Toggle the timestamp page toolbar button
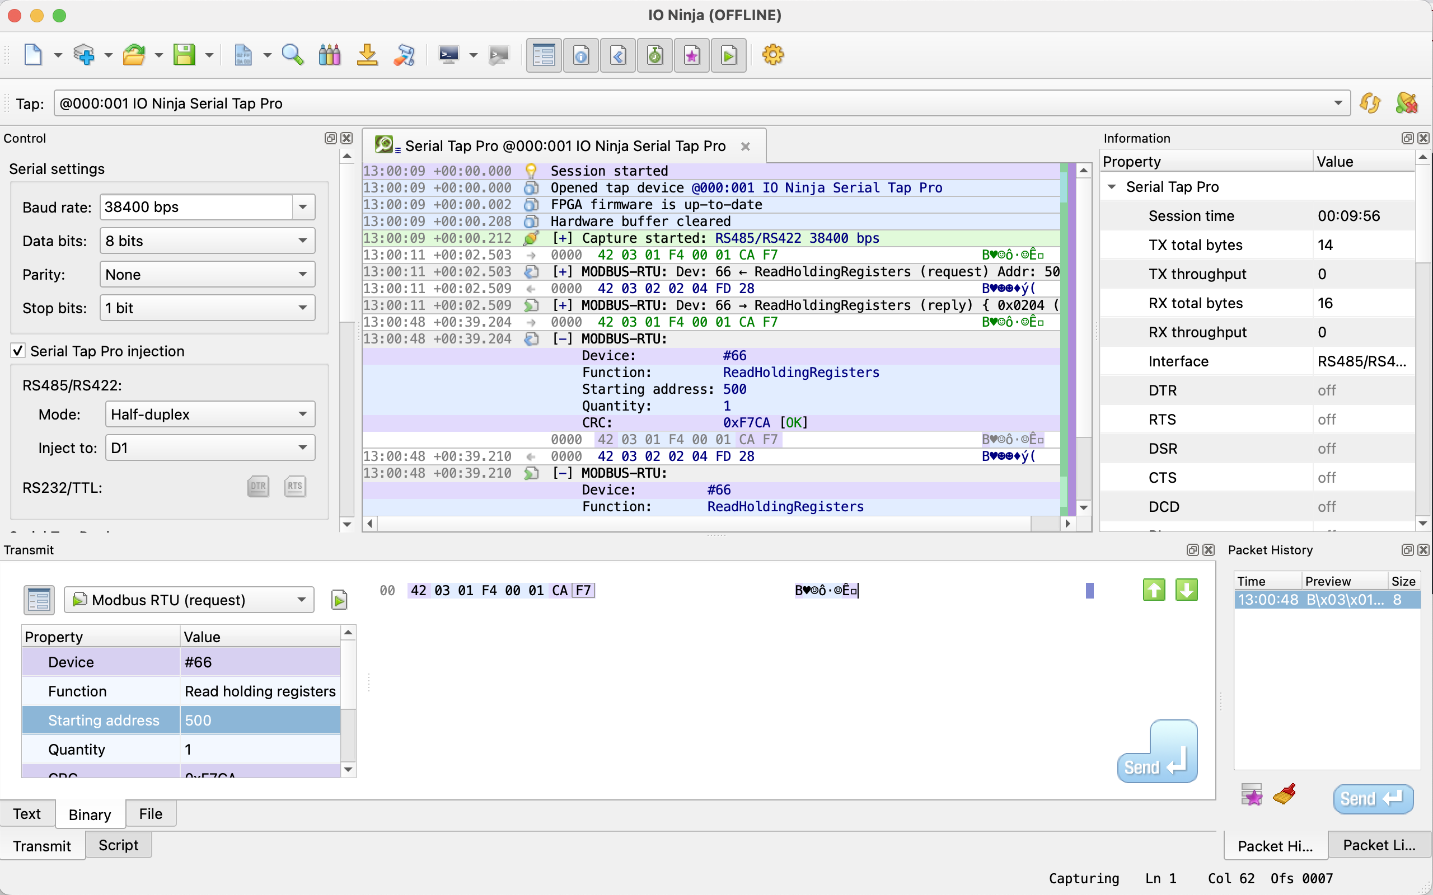This screenshot has width=1433, height=895. click(x=655, y=55)
